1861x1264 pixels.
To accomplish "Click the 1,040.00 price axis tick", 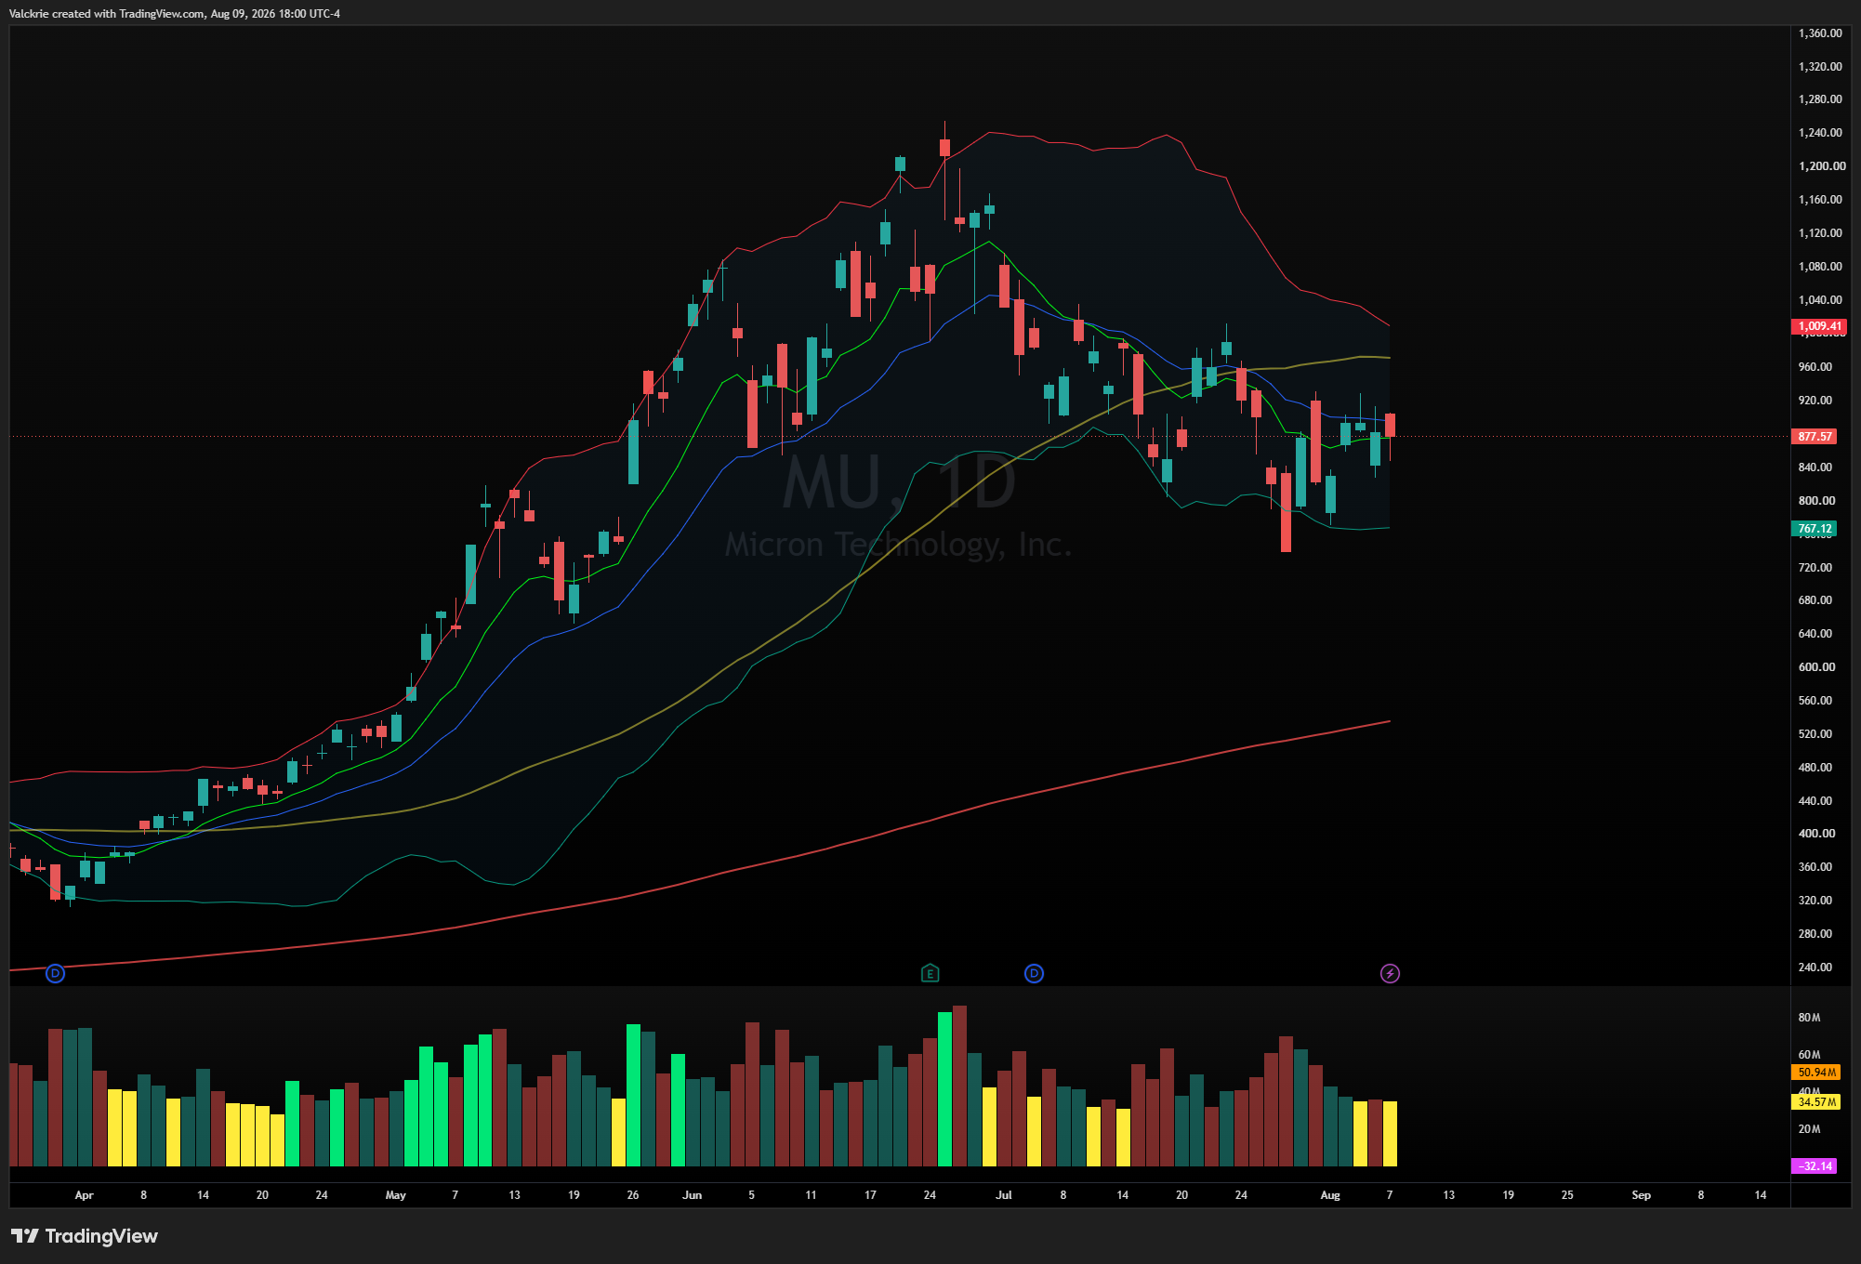I will pyautogui.click(x=1820, y=300).
